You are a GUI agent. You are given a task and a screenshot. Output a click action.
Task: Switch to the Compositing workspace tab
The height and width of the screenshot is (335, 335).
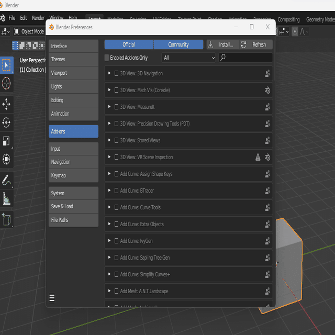[288, 20]
